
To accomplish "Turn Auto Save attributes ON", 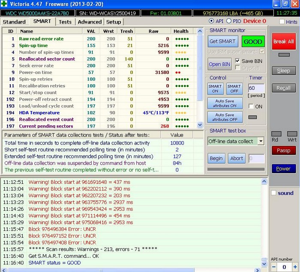I will point(225,103).
